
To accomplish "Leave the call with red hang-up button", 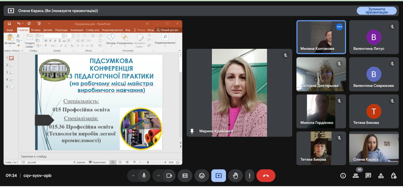I will tap(266, 176).
